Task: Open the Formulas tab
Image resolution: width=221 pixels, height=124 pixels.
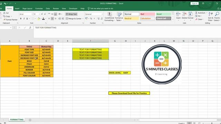Action: [39, 9]
